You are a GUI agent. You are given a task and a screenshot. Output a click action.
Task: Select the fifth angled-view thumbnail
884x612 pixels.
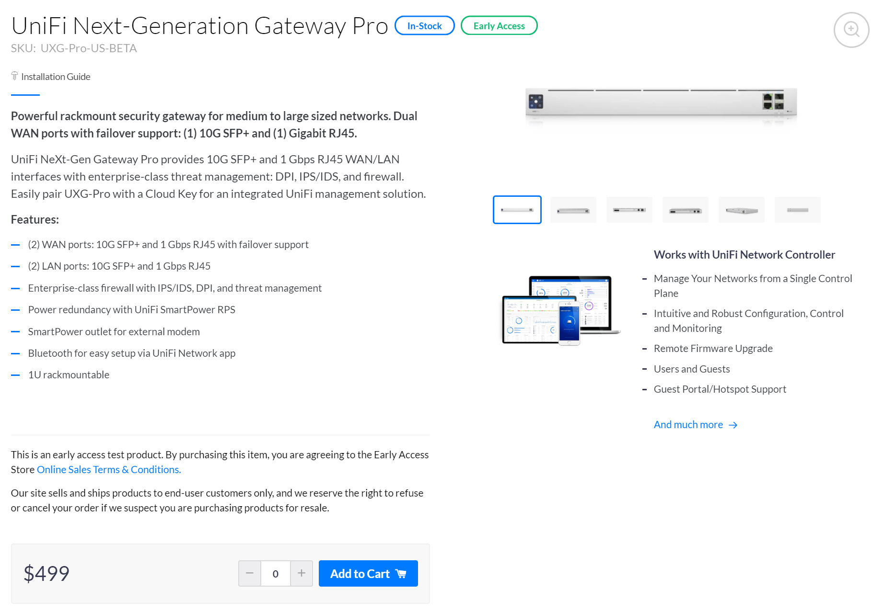coord(742,210)
